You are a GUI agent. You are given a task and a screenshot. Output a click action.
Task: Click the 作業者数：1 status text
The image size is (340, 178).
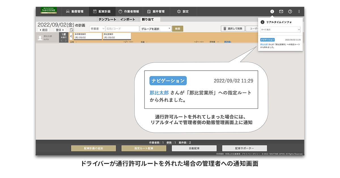point(156,143)
